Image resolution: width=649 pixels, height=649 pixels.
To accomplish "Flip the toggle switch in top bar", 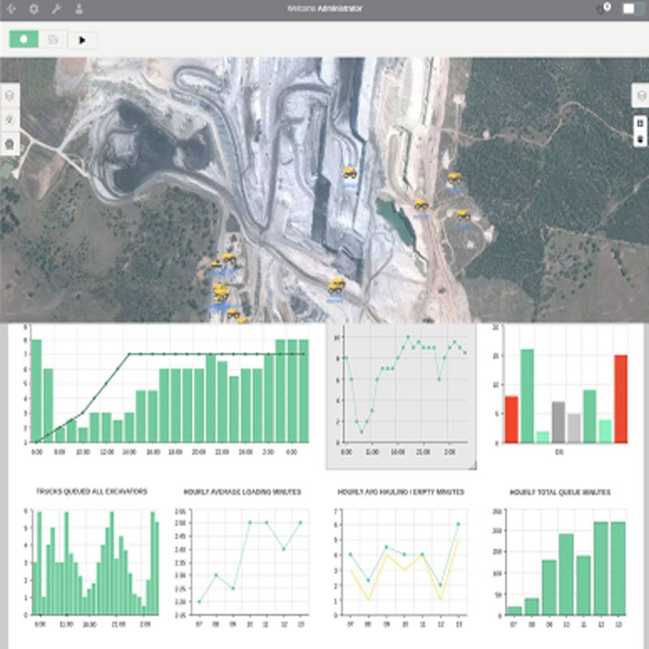I will (x=634, y=9).
